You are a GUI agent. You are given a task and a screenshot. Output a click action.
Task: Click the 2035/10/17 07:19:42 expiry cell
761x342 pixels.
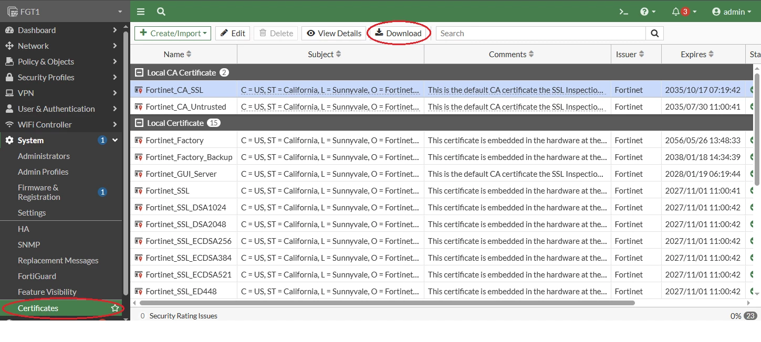pos(703,90)
